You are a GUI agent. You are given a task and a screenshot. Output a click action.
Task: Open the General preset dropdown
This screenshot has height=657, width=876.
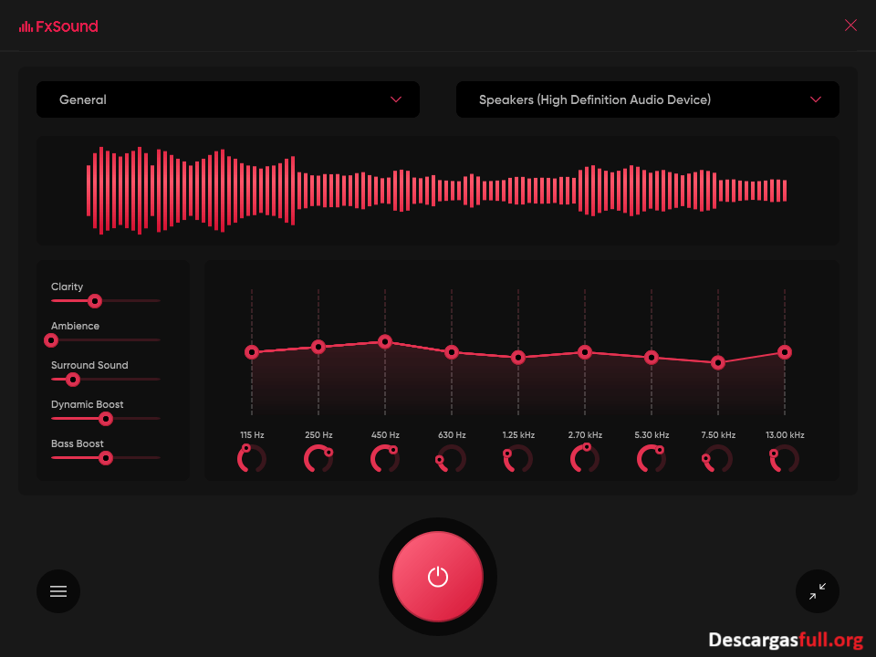[228, 99]
